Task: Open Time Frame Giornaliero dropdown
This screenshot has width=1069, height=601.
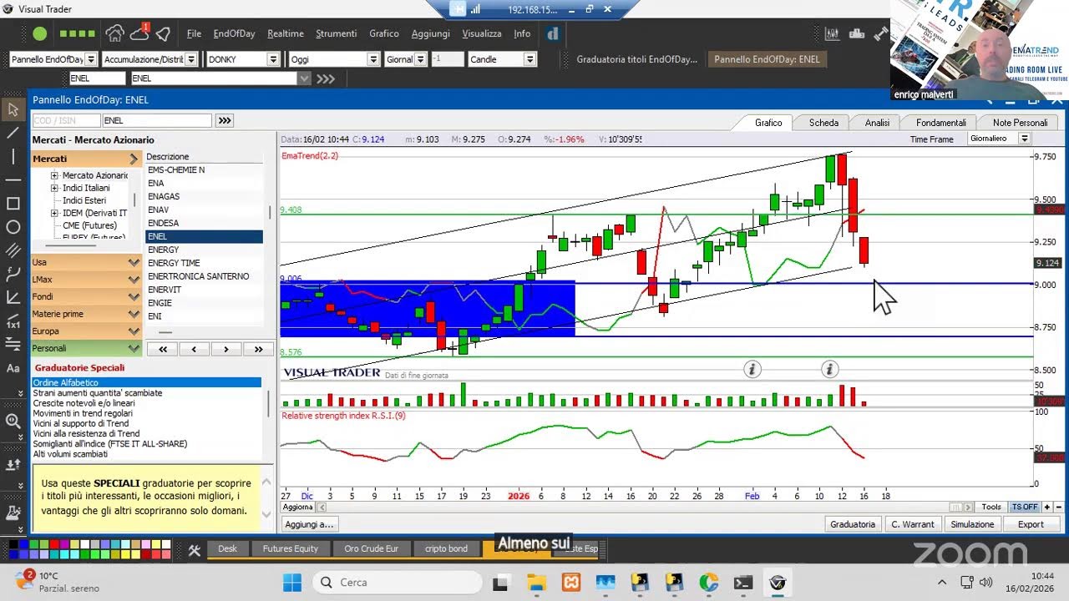Action: (x=1024, y=139)
